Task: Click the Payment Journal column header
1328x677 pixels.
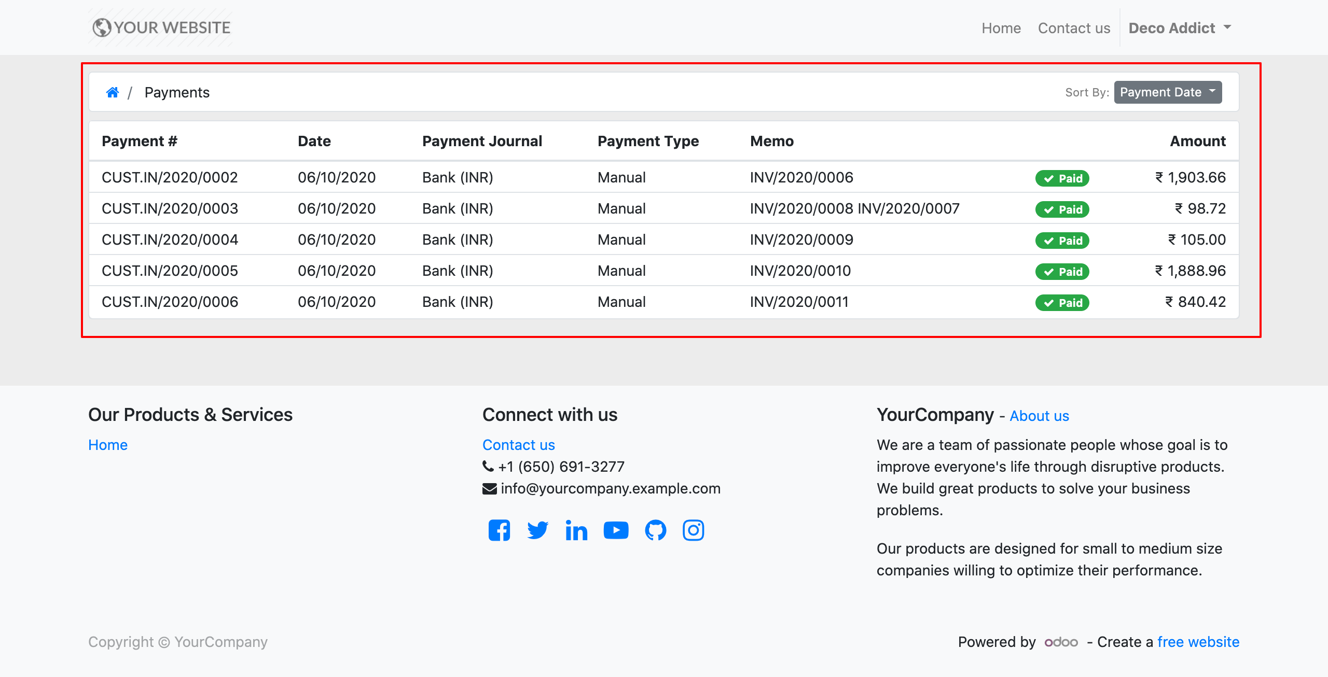Action: pos(482,141)
